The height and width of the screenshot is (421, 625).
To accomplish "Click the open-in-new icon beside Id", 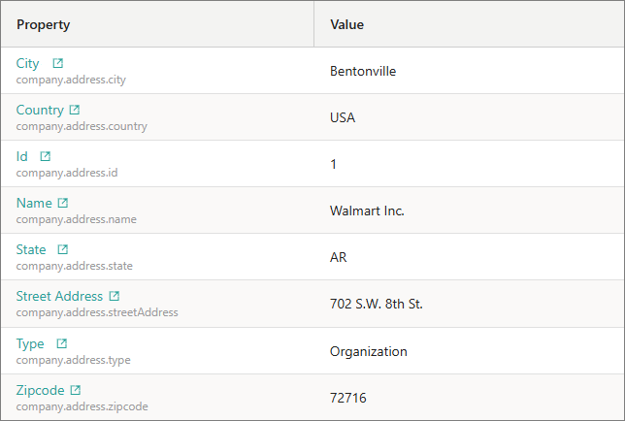I will click(x=46, y=157).
